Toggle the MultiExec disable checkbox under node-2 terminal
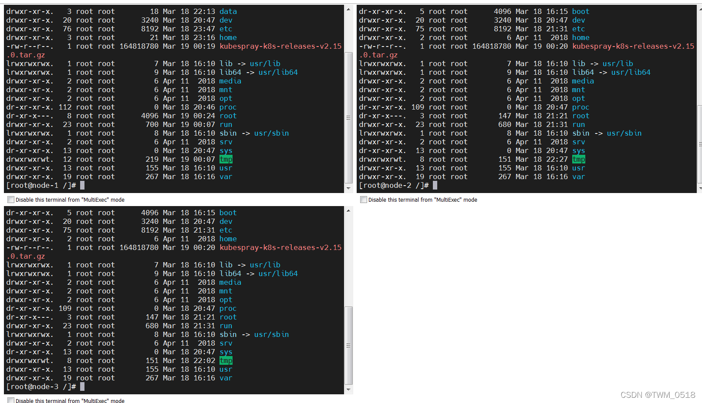Viewport: 702px width, 403px height. [364, 200]
